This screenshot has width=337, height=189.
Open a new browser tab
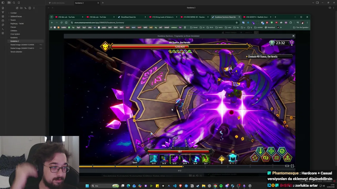point(275,17)
